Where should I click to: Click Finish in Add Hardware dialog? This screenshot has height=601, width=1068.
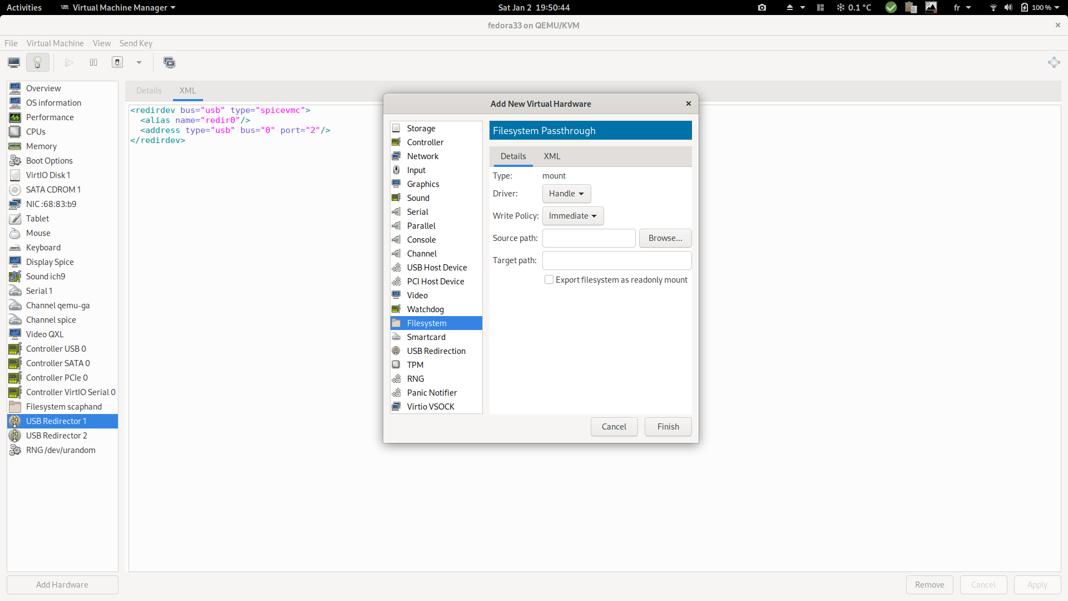point(668,426)
